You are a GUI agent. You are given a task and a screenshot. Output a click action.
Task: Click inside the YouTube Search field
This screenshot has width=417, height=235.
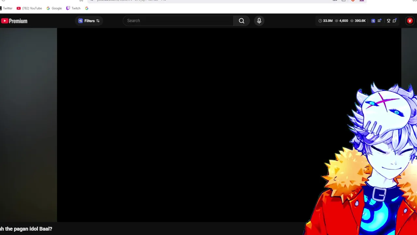[178, 21]
